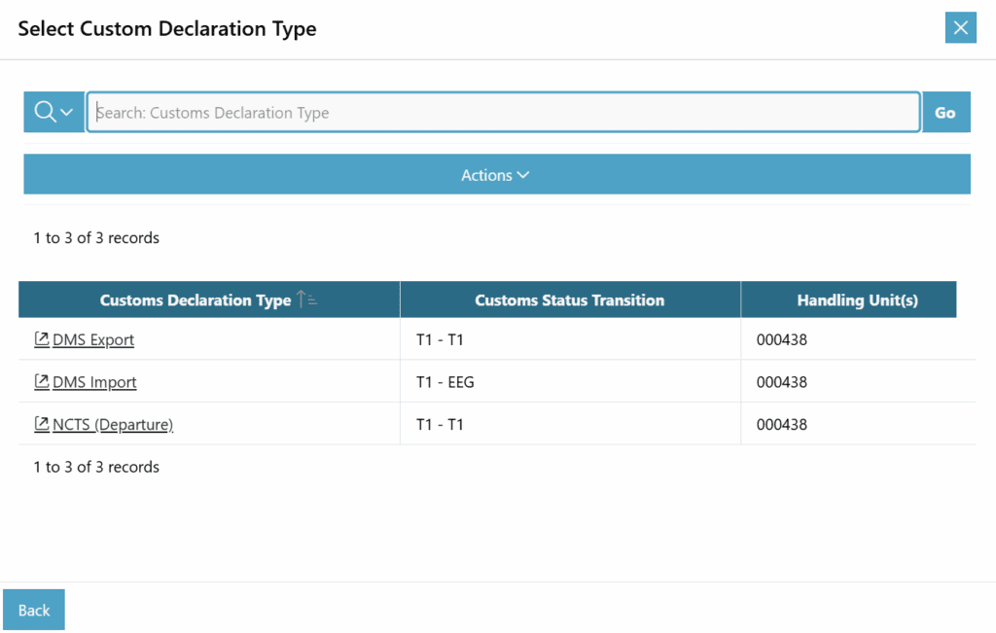Click the magnifying glass search icon
Image resolution: width=996 pixels, height=633 pixels.
click(x=45, y=112)
